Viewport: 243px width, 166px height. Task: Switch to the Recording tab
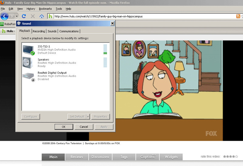pos(39,31)
